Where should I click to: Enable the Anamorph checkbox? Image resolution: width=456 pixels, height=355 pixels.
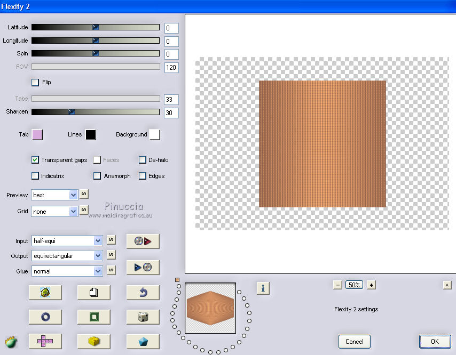pyautogui.click(x=97, y=176)
